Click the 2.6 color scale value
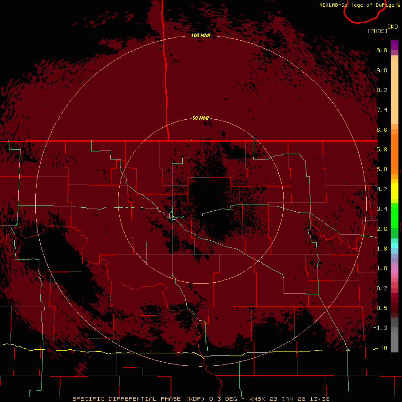402x402 pixels. pos(382,229)
